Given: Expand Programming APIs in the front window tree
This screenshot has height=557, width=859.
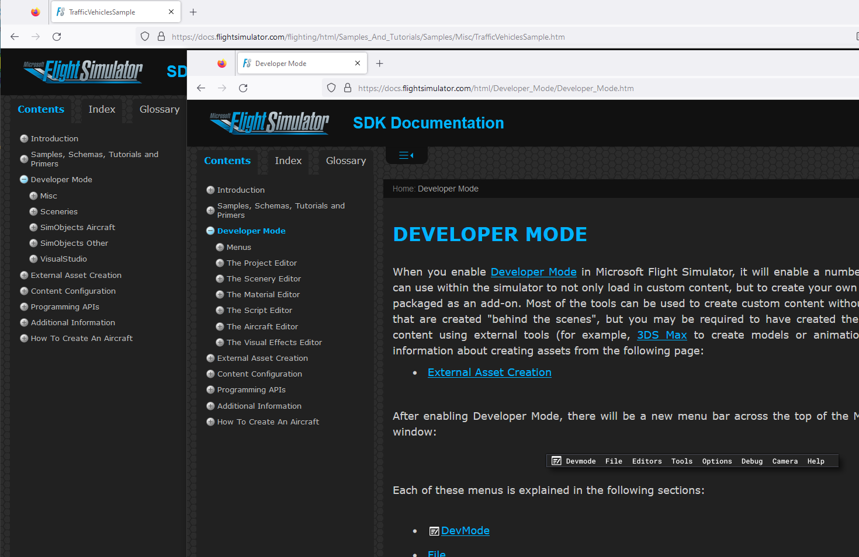Looking at the screenshot, I should pyautogui.click(x=210, y=390).
